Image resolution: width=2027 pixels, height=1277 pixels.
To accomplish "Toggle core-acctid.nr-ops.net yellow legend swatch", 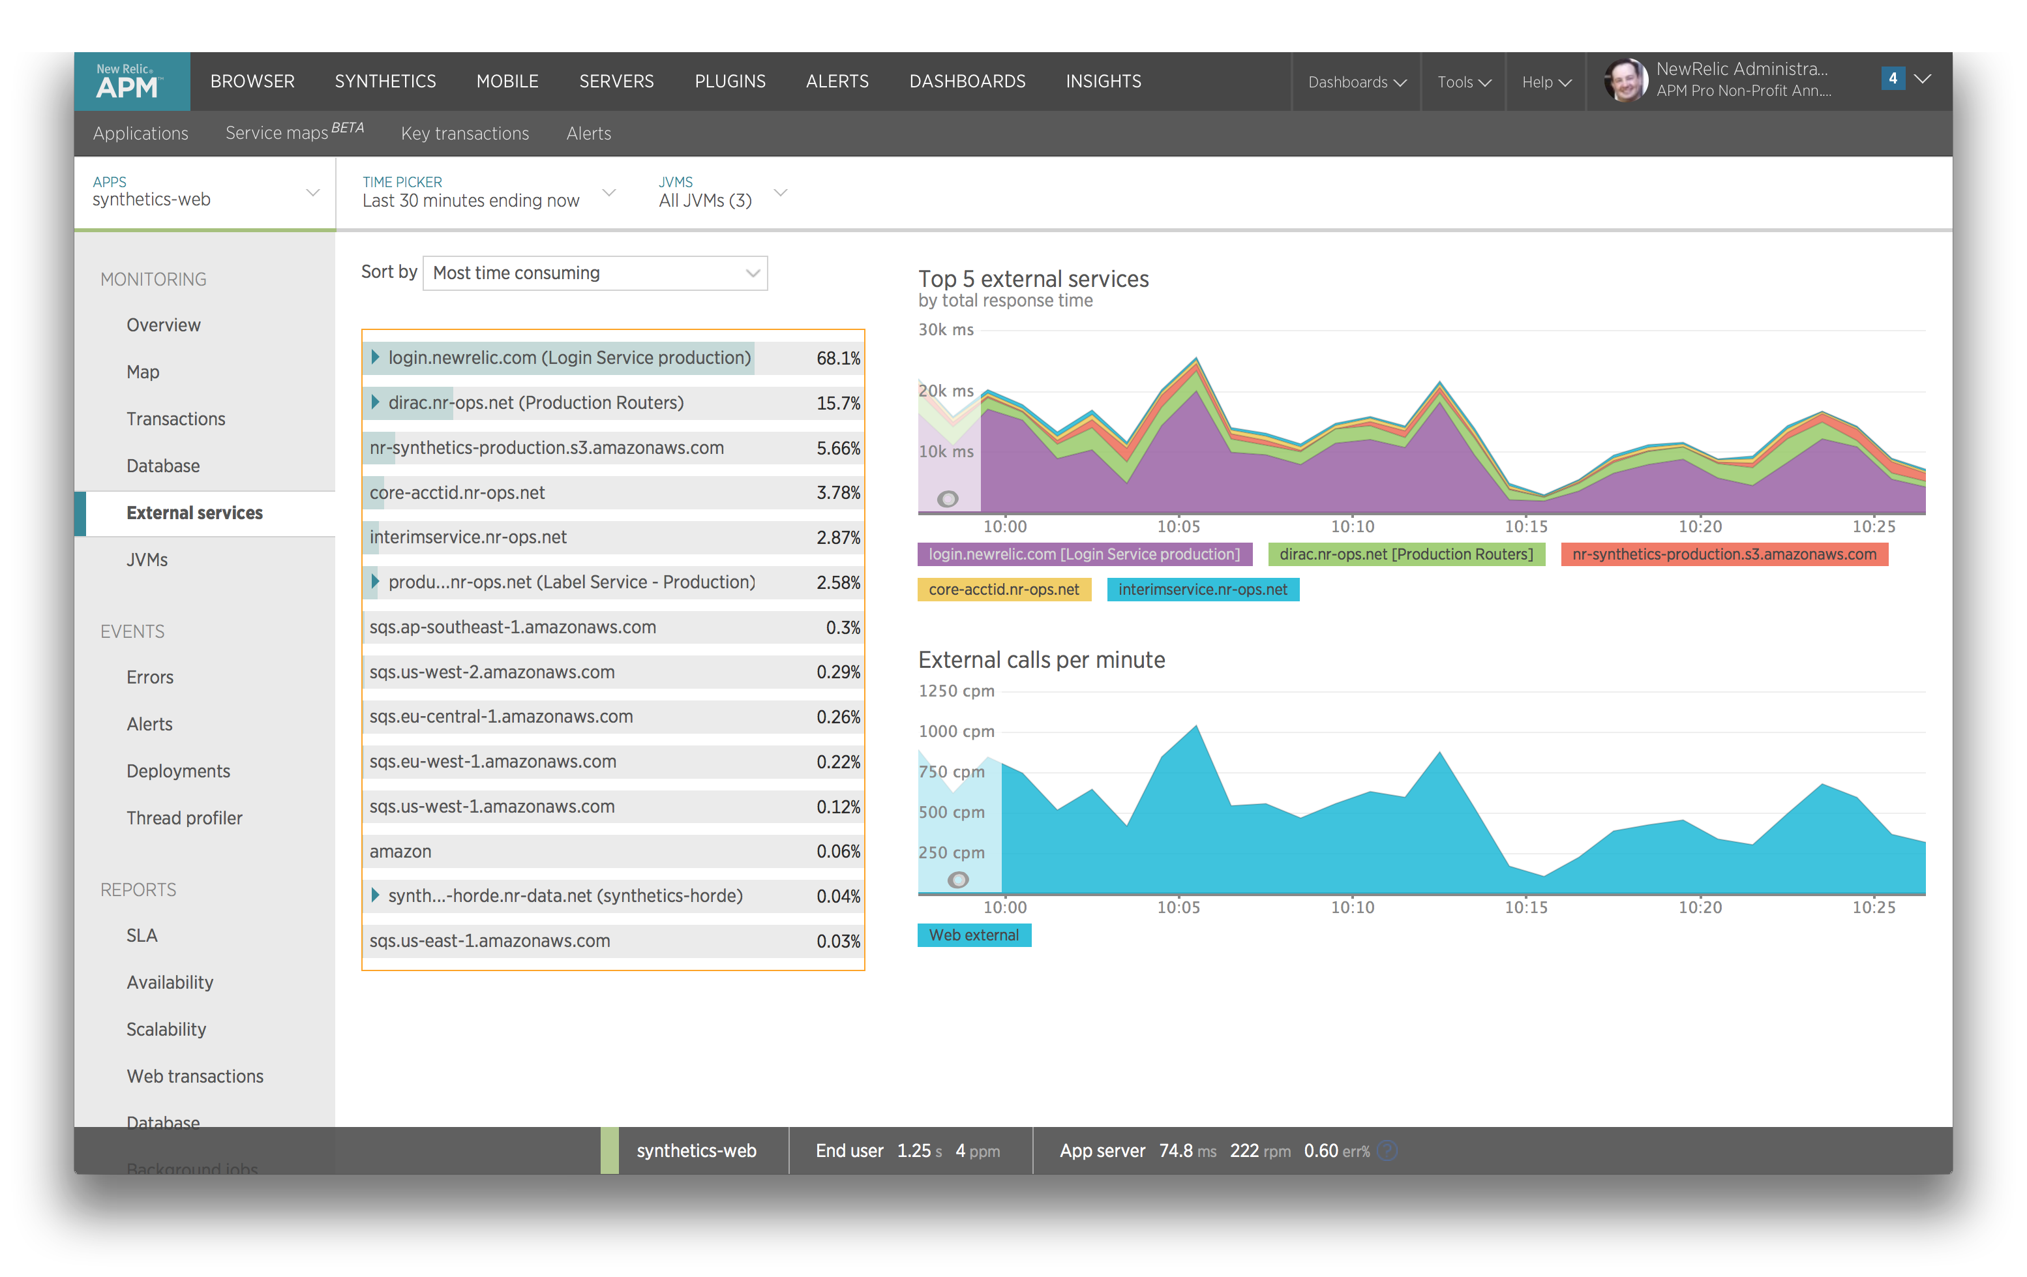I will coord(1004,589).
